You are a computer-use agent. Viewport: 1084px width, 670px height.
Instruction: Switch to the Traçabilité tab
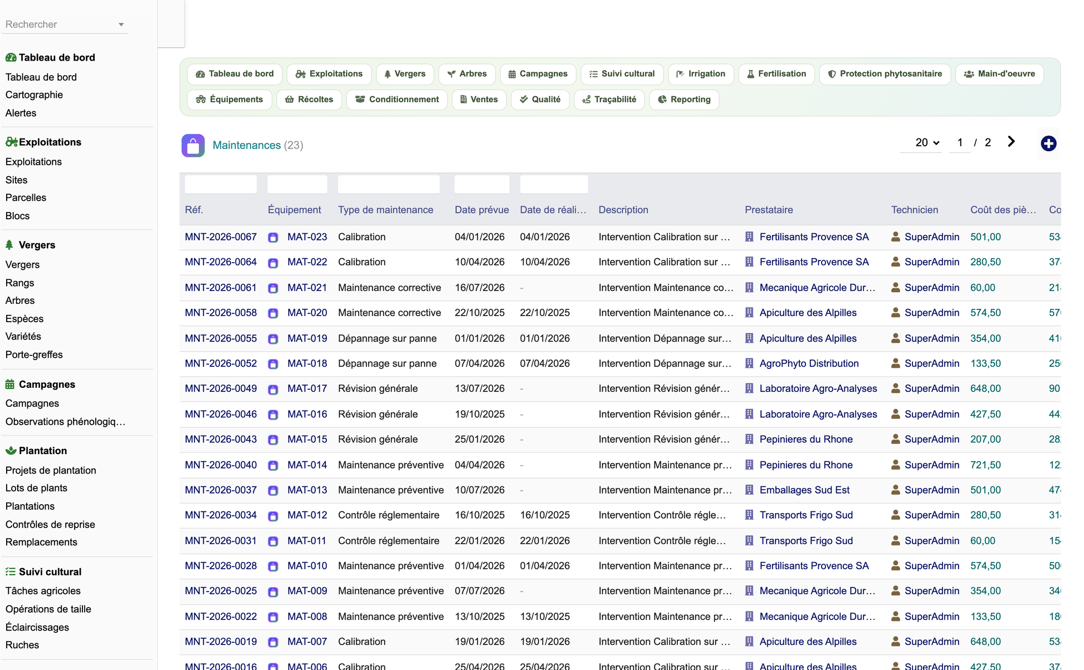click(x=609, y=100)
